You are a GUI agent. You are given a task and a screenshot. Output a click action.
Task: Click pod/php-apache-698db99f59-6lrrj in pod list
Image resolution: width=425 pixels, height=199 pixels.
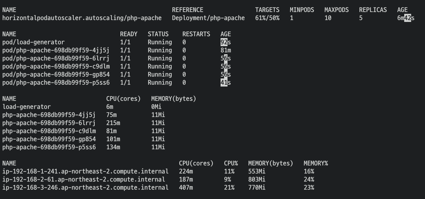click(56, 58)
